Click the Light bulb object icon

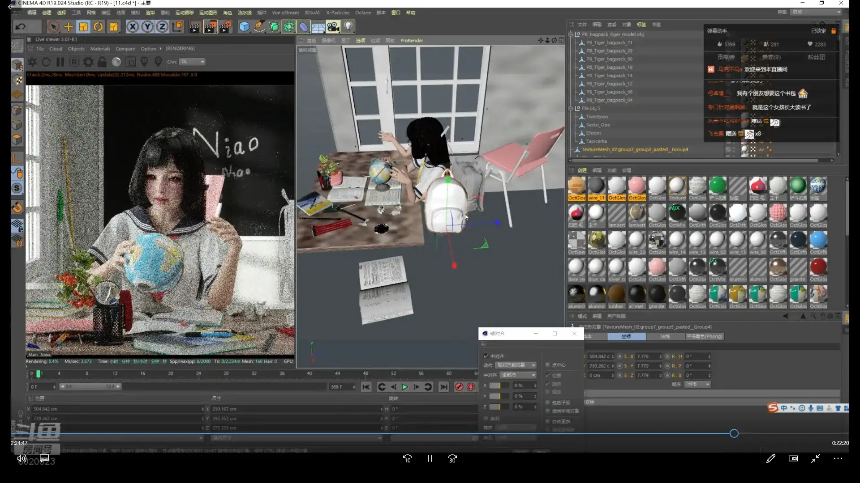coord(348,27)
